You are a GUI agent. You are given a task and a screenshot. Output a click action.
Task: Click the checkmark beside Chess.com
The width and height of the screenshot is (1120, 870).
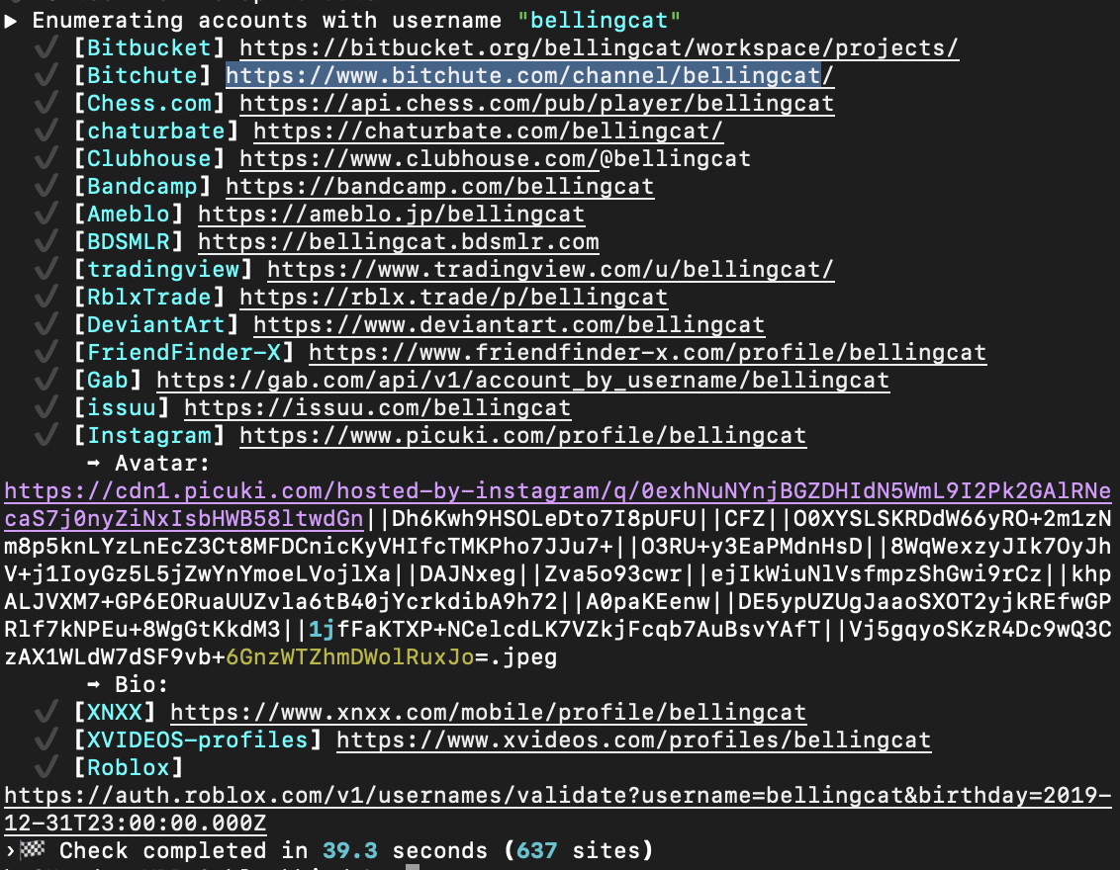47,103
